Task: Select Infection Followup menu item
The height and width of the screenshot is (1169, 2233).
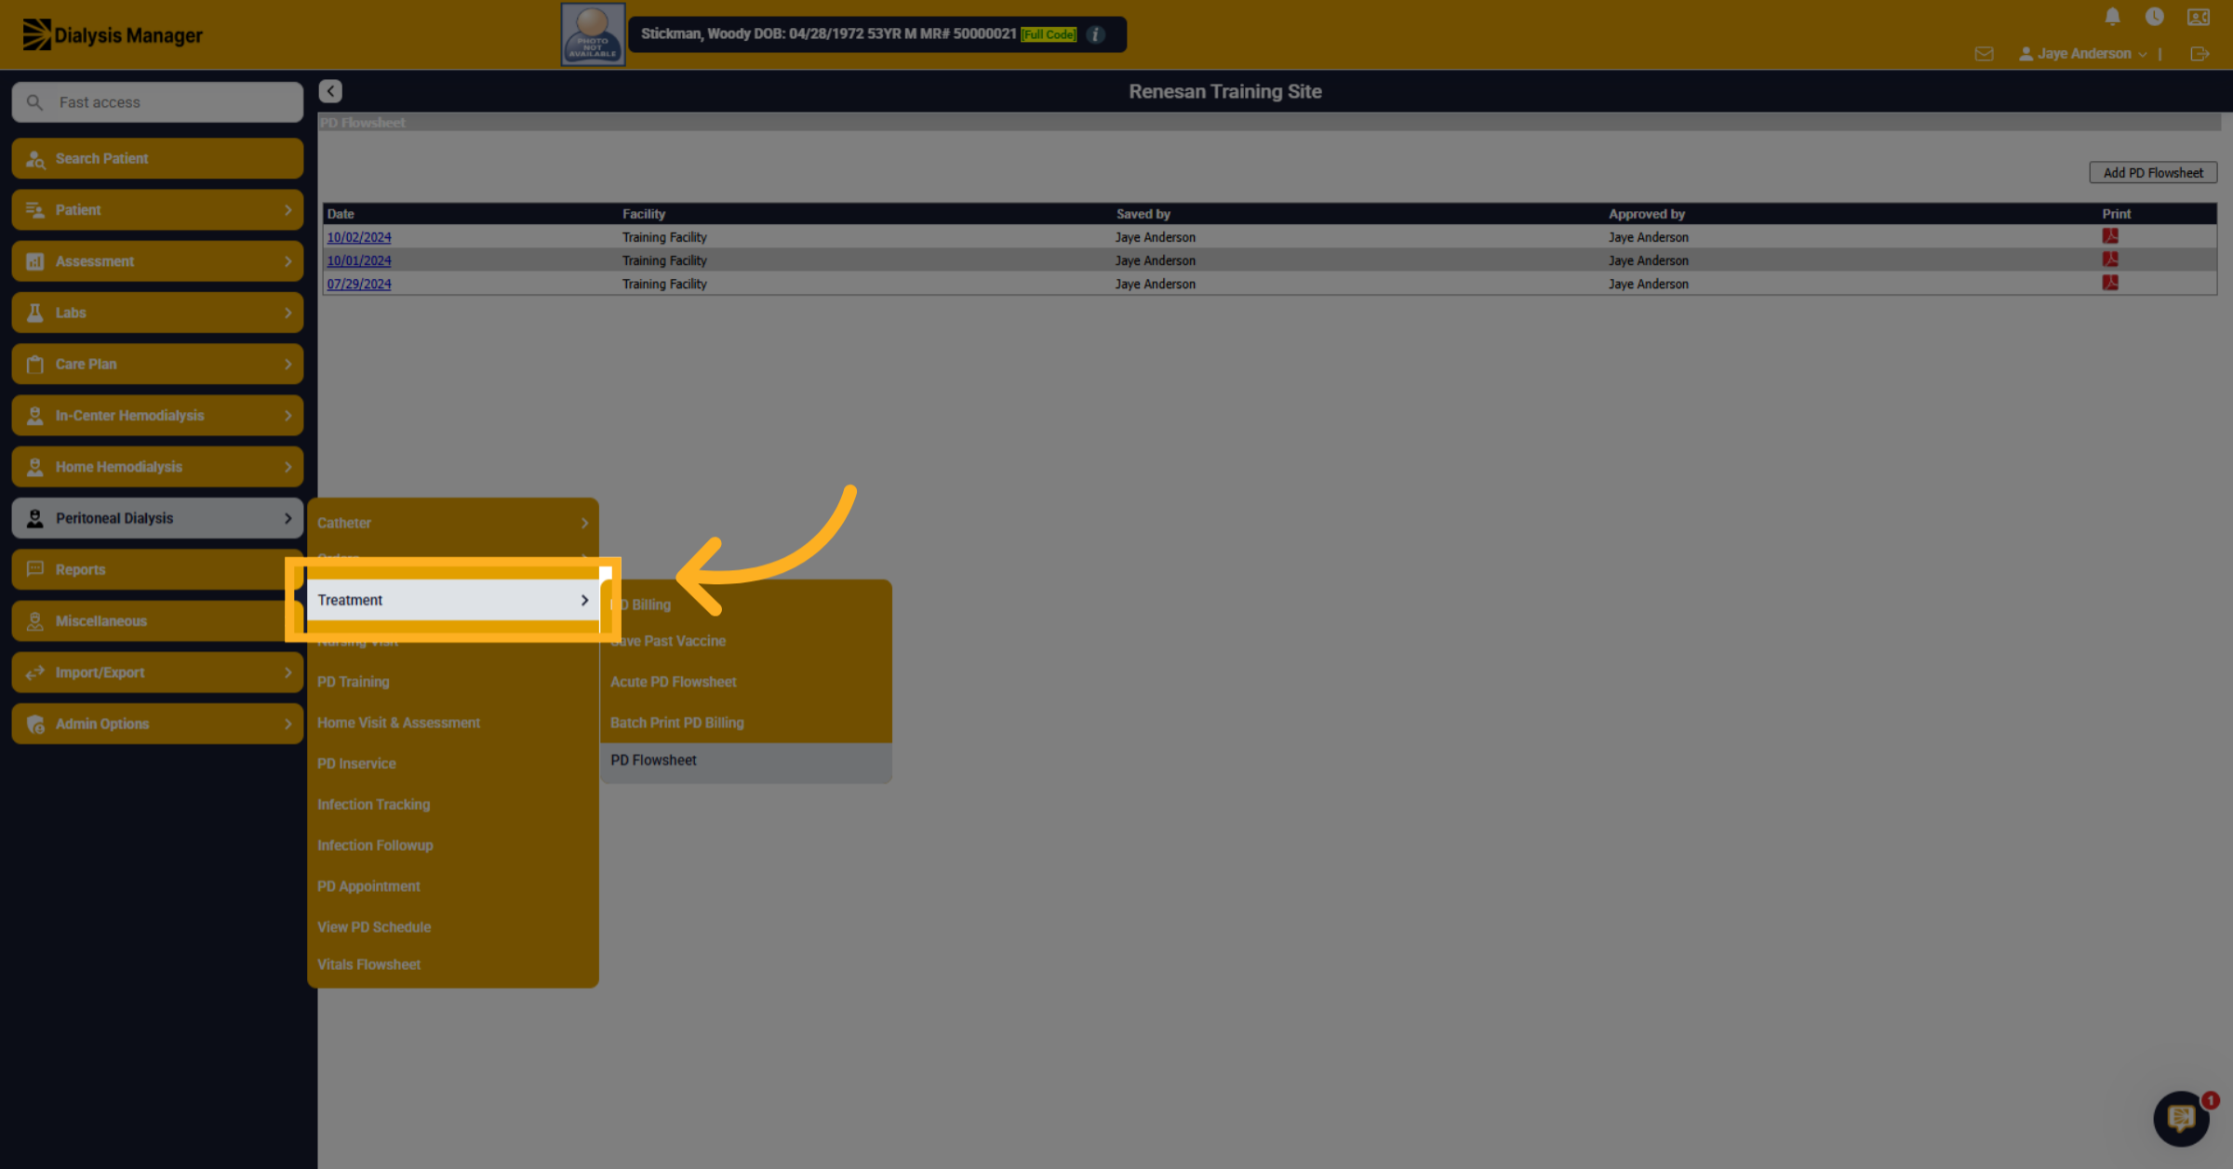Action: [452, 845]
